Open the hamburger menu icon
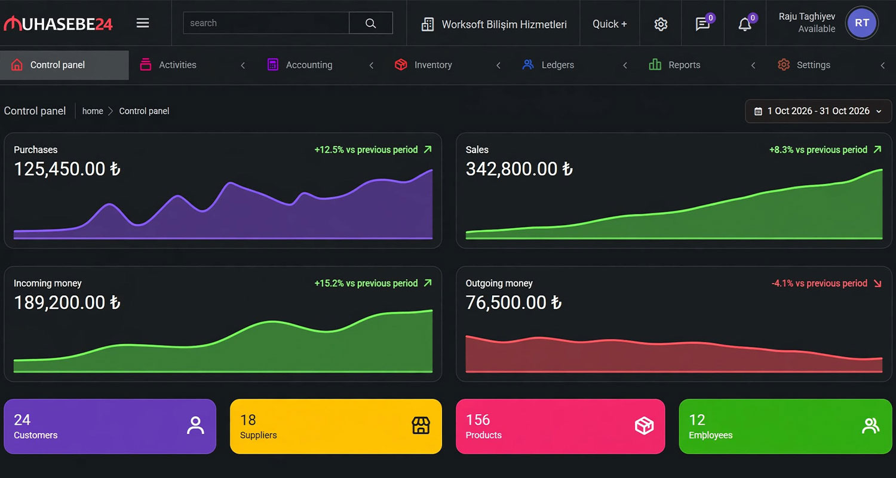Screen dimensions: 896x478 point(143,23)
